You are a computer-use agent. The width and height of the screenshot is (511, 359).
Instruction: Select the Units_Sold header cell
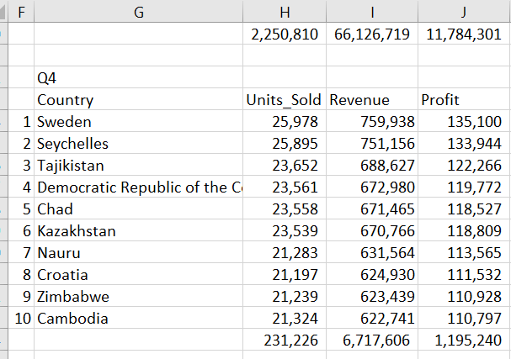(x=285, y=100)
